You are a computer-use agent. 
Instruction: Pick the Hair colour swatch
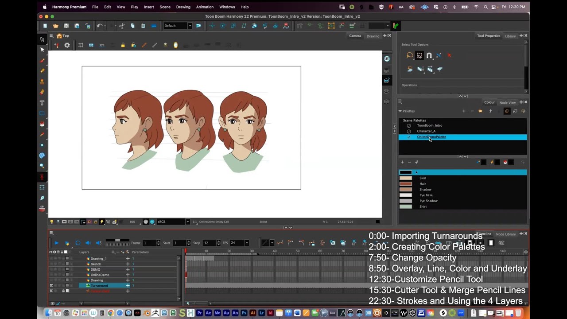[406, 184]
